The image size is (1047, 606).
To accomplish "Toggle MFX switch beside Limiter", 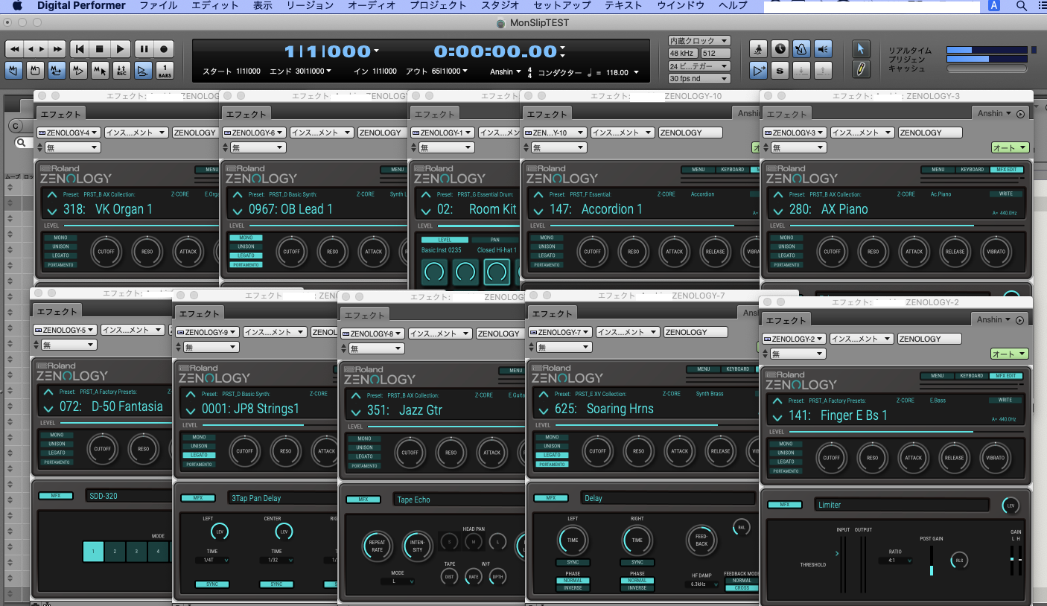I will pos(785,504).
